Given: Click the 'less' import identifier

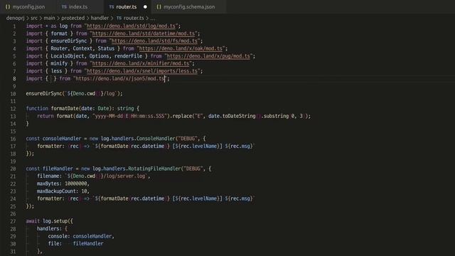Looking at the screenshot, I should pos(56,71).
